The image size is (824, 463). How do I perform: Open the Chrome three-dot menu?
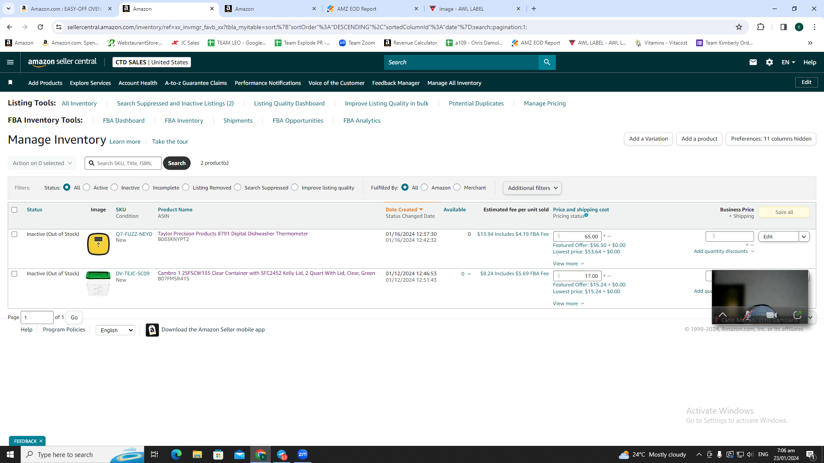point(815,27)
